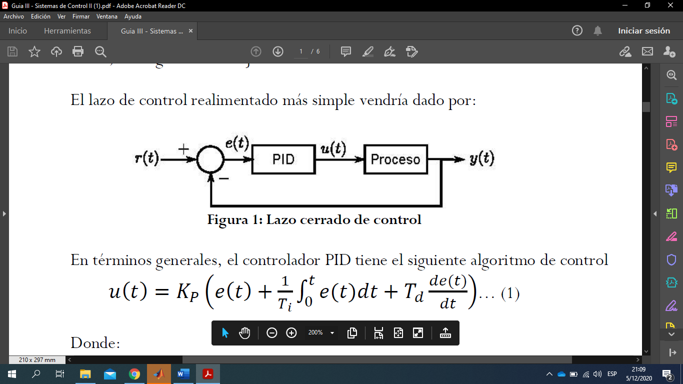The height and width of the screenshot is (384, 683).
Task: Open the Help question mark icon
Action: [x=577, y=30]
